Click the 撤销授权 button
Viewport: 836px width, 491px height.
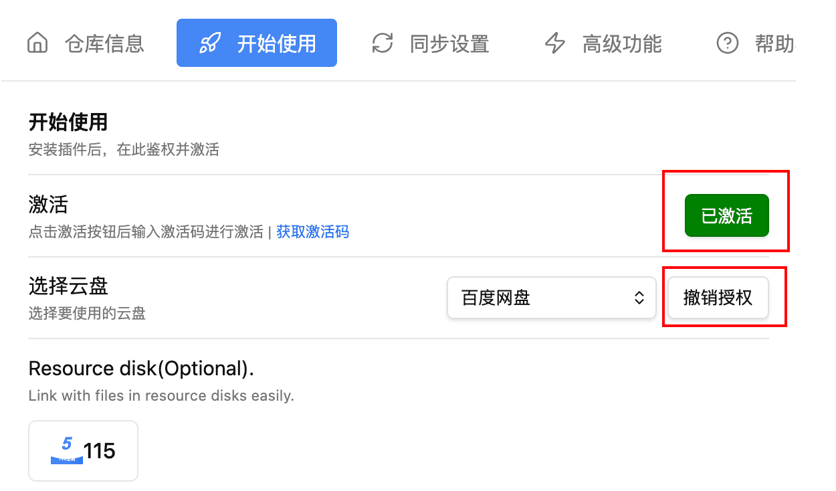click(x=718, y=298)
